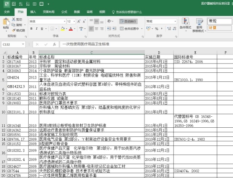This screenshot has height=178, width=233.
Task: Expand the number format combo box
Action: point(175,22)
